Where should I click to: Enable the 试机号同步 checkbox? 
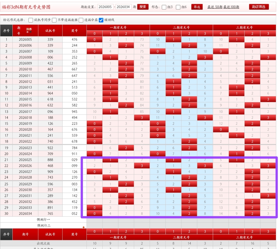click(30, 20)
